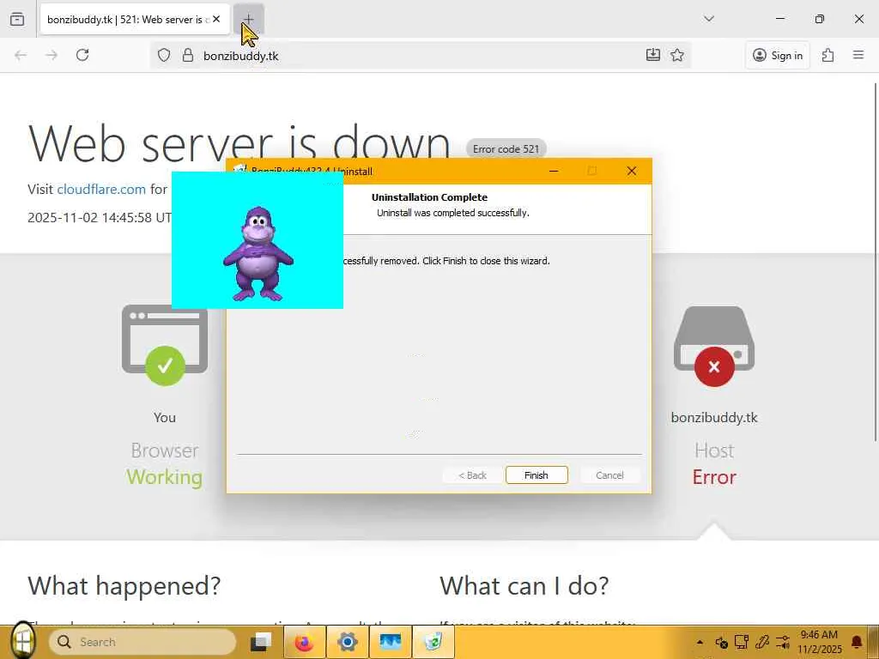Viewport: 879px width, 659px height.
Task: Open Task View on the taskbar
Action: [261, 642]
